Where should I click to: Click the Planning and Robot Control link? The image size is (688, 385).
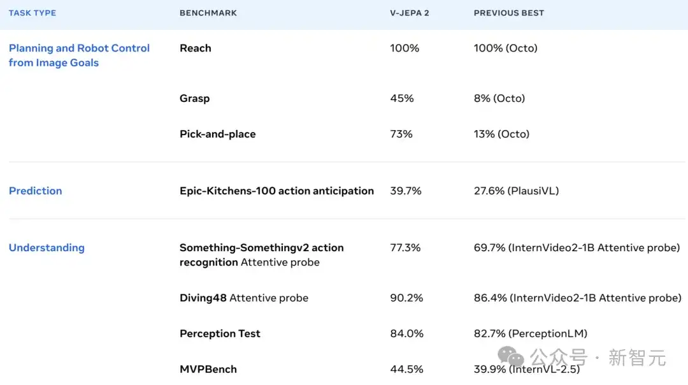(79, 55)
